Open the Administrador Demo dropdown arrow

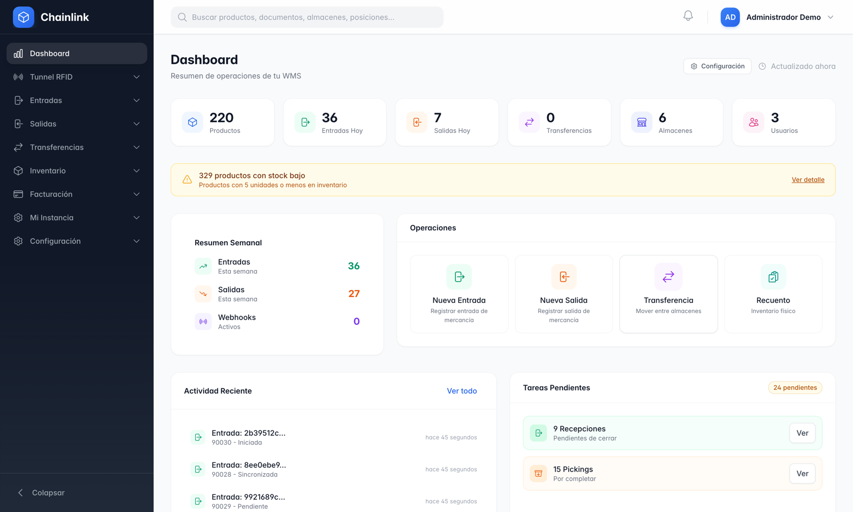[x=831, y=17]
